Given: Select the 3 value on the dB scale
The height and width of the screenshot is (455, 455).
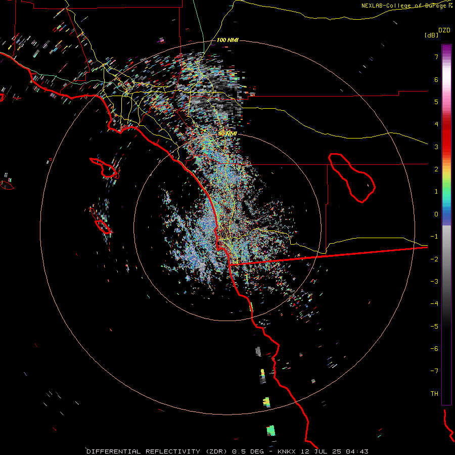Looking at the screenshot, I should [x=436, y=147].
